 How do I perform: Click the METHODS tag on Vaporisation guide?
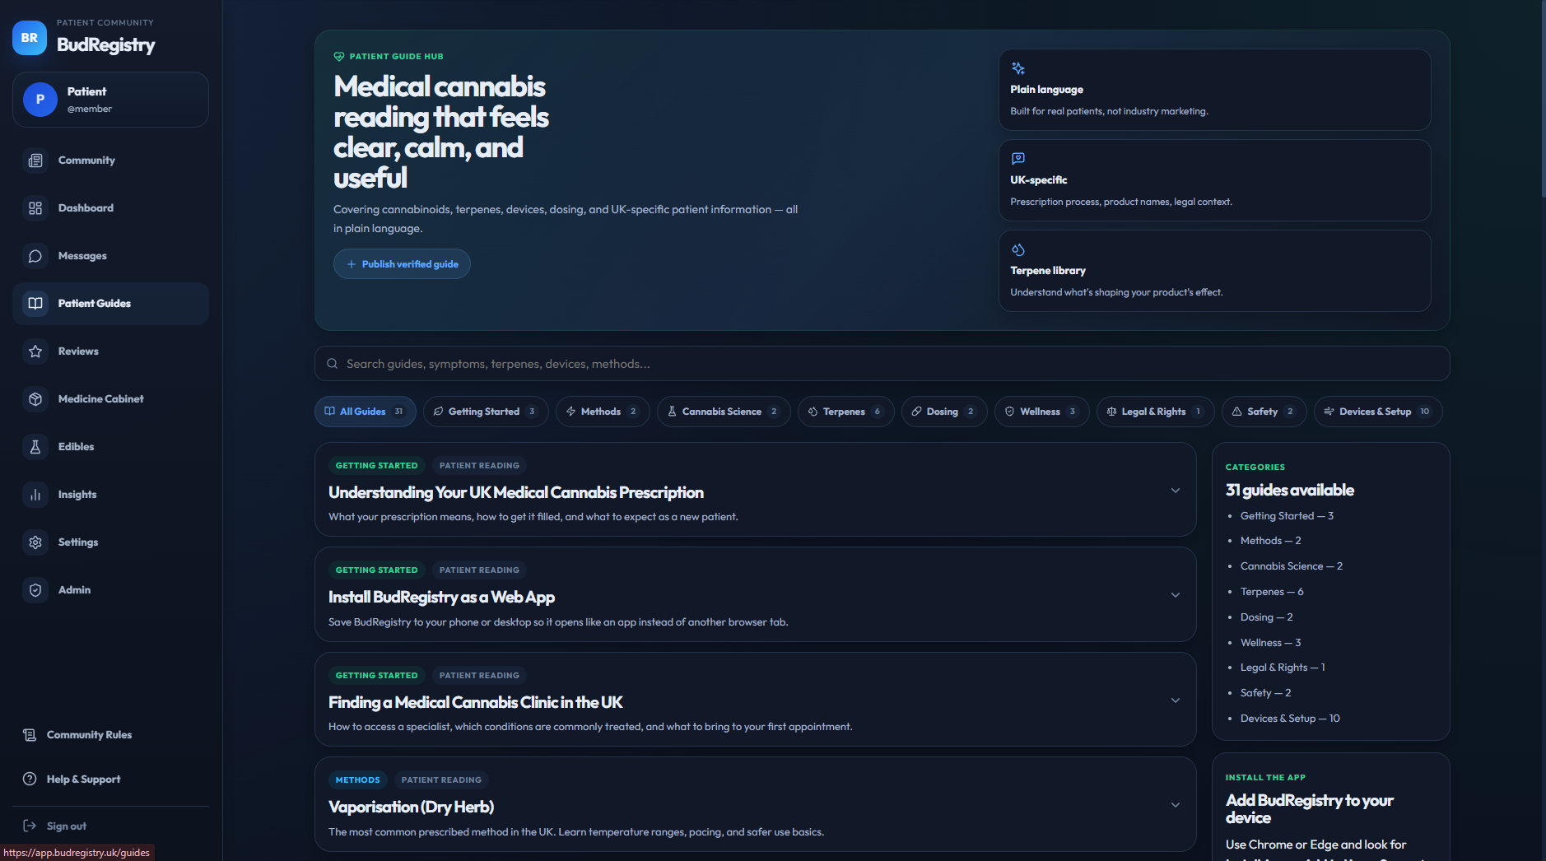pyautogui.click(x=357, y=780)
